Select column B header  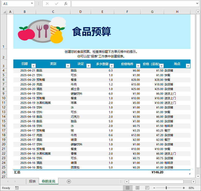pos(25,12)
